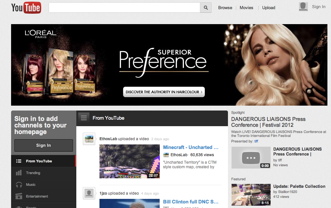Click the From YouTube guide menu icon
This screenshot has width=331, height=208.
(83, 118)
